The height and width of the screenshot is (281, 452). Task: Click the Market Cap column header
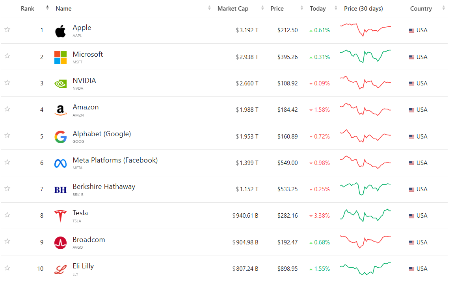(x=233, y=9)
